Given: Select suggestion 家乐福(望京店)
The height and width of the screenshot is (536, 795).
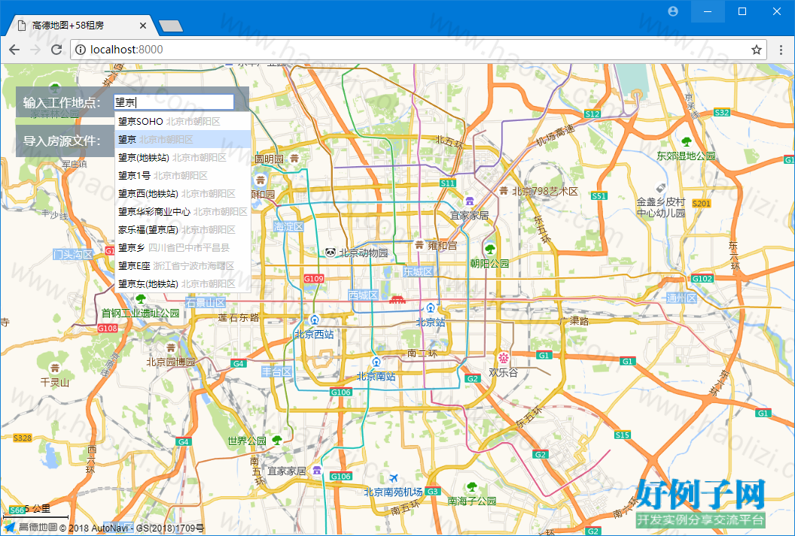Looking at the screenshot, I should [183, 230].
